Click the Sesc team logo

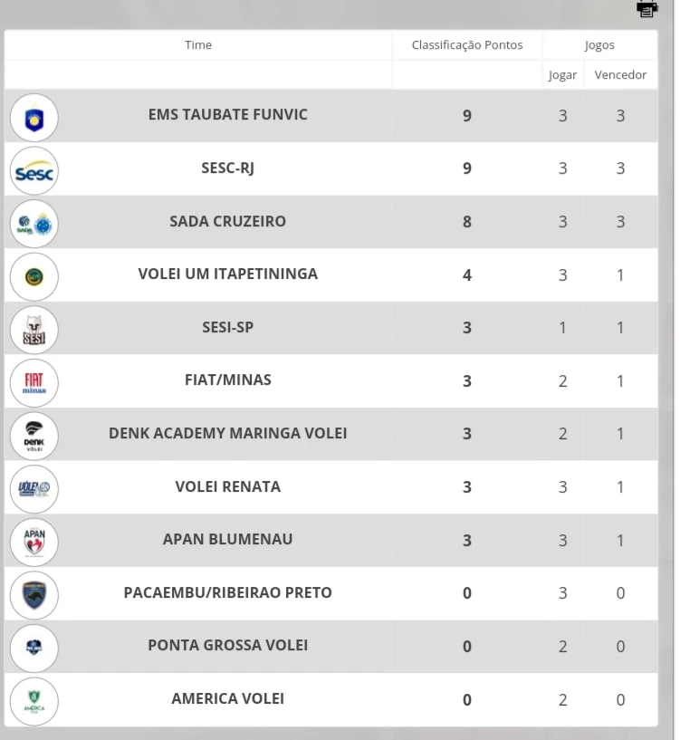[34, 171]
